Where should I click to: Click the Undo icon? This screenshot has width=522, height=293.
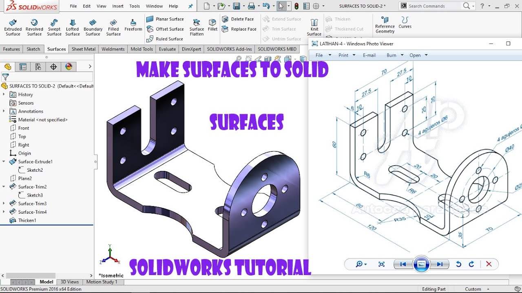pyautogui.click(x=266, y=6)
